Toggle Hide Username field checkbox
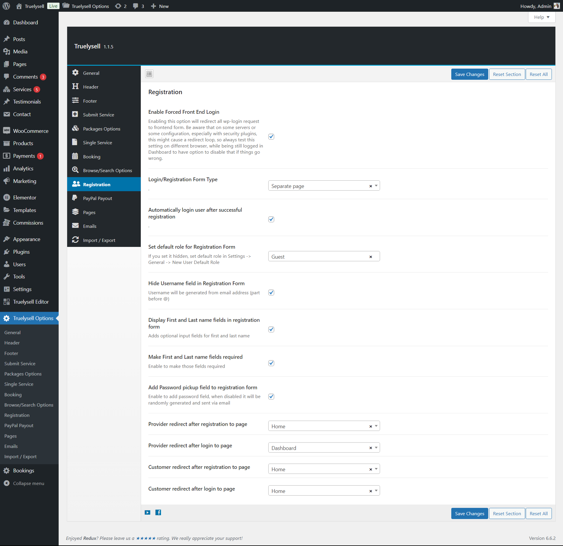 click(271, 293)
